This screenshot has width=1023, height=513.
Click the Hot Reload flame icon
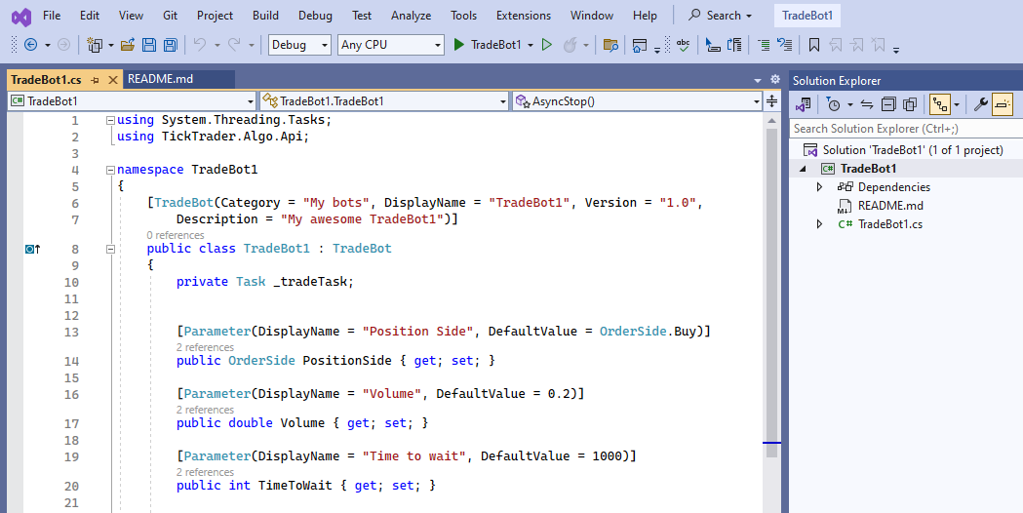coord(571,45)
